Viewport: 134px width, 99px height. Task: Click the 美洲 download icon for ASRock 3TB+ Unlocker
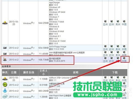click(118, 77)
